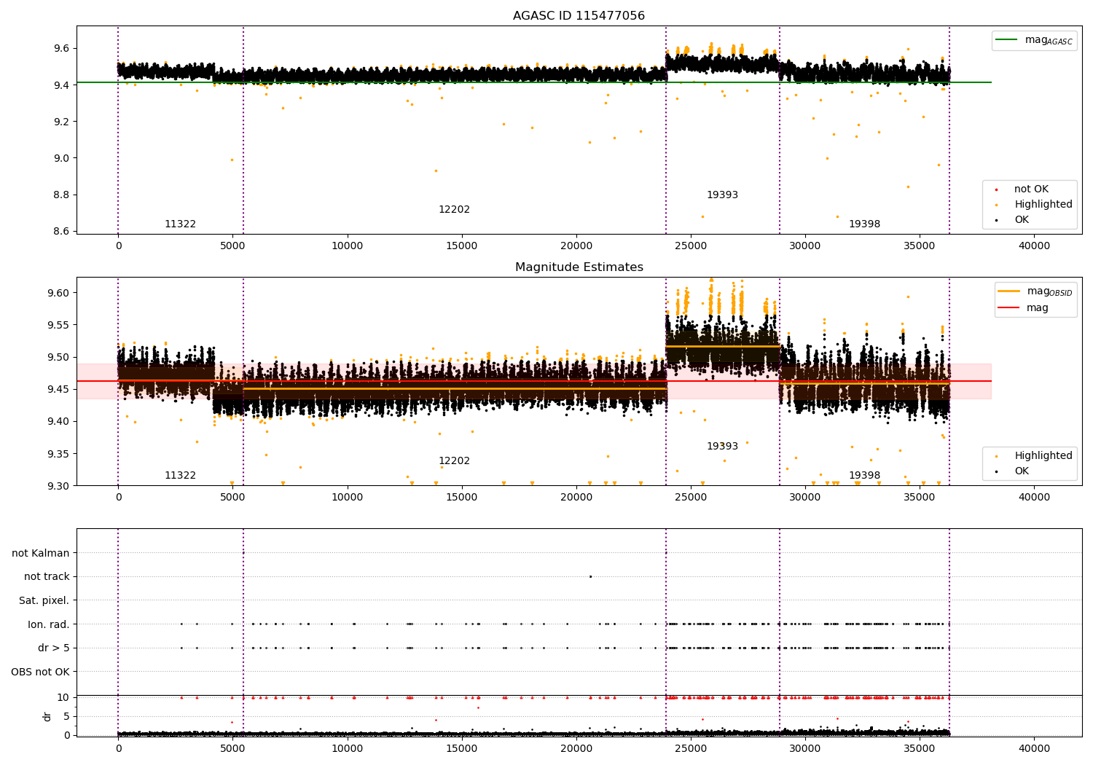
Task: Select OBSID label 12202 in the AGASC plot
Action: [454, 210]
